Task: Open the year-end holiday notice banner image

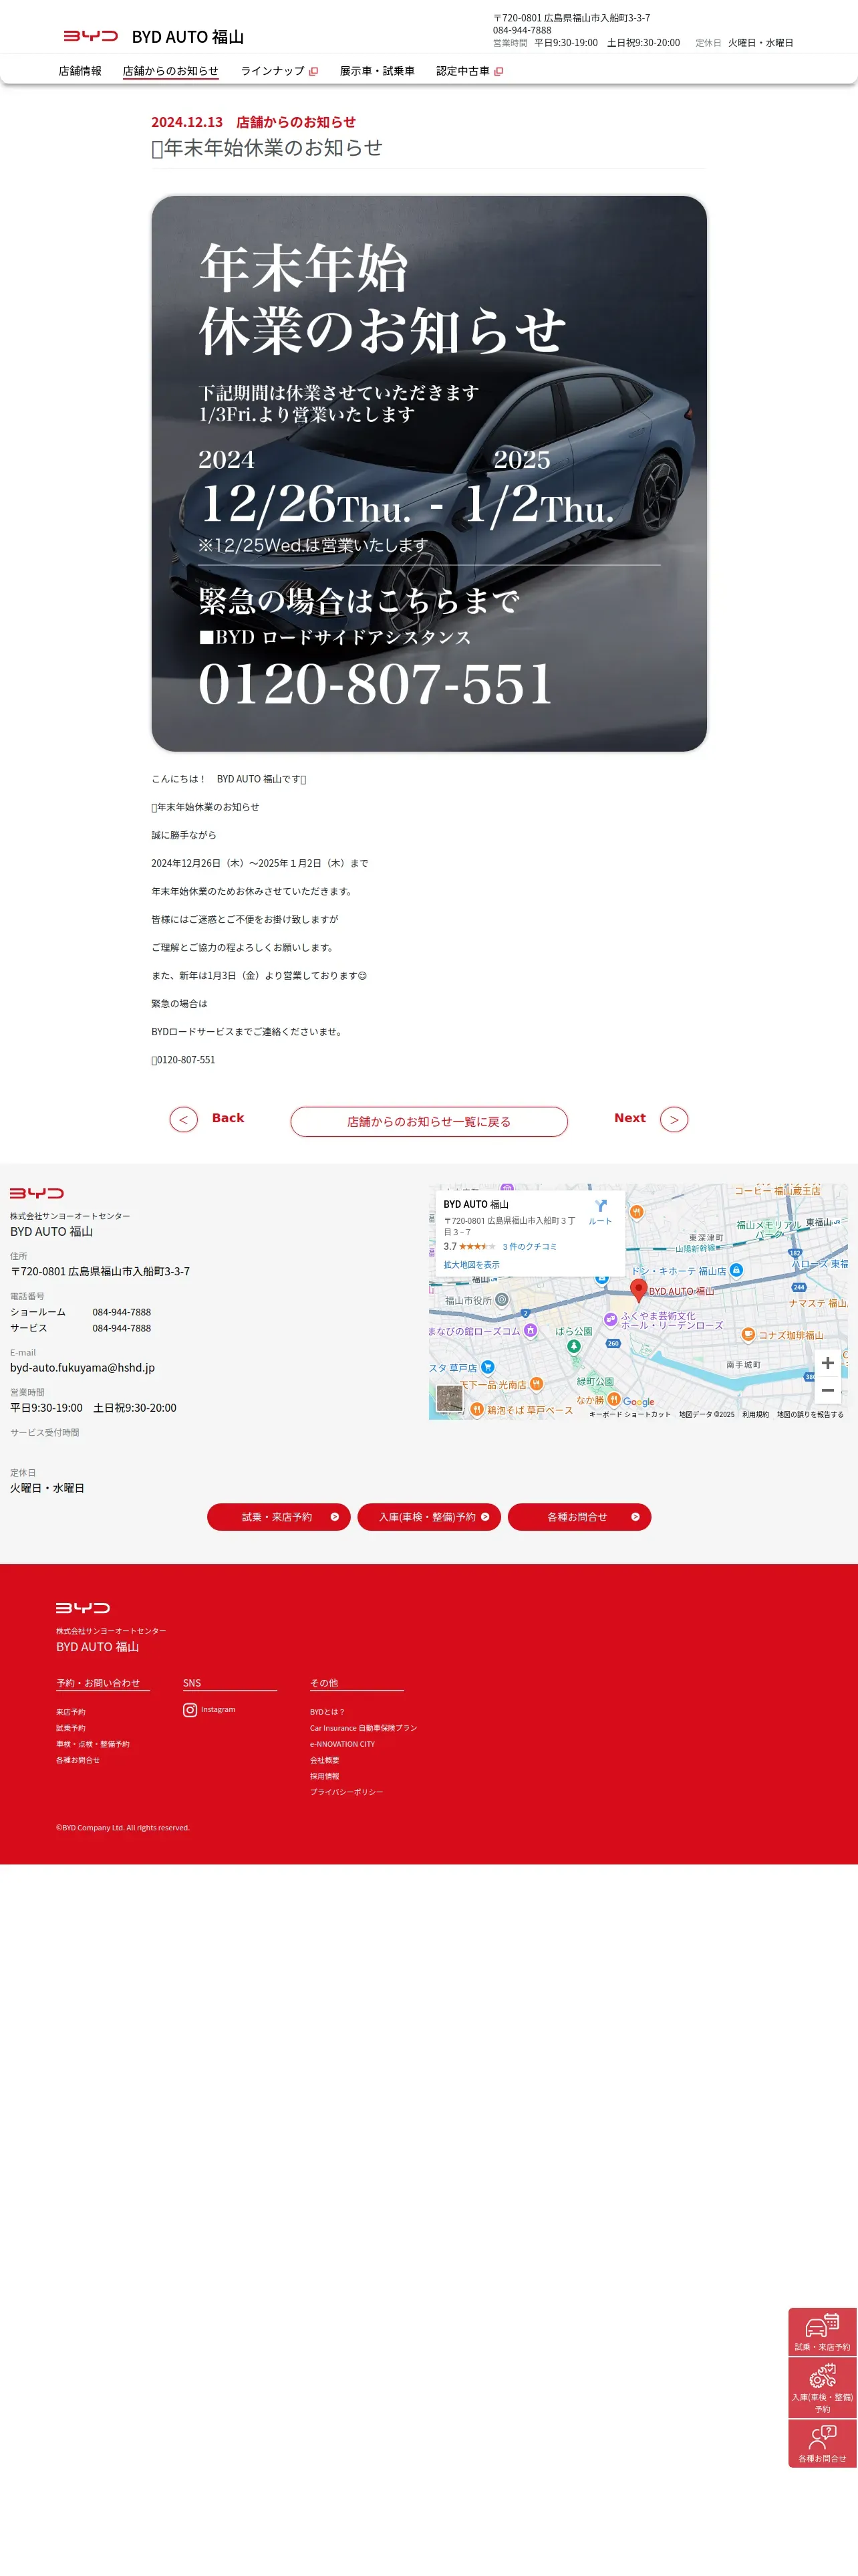Action: (x=430, y=473)
